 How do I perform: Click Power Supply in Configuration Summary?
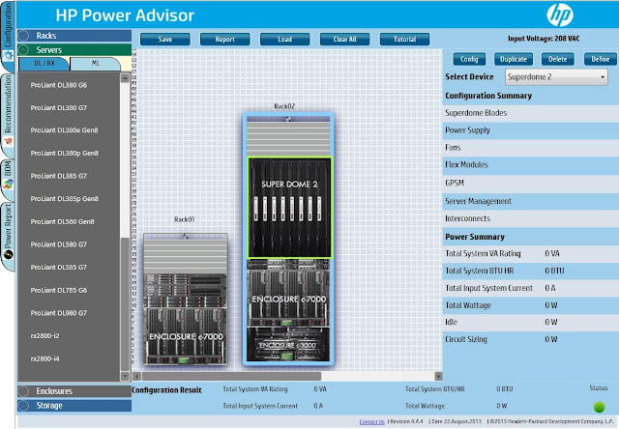531,130
